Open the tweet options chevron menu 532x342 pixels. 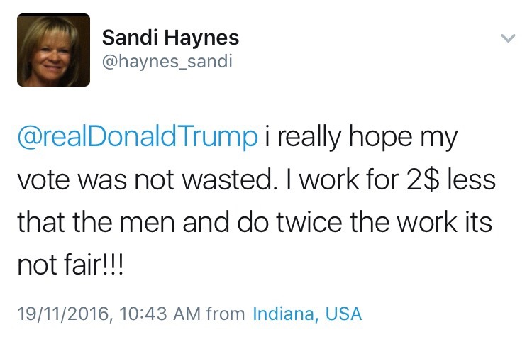[x=506, y=37]
